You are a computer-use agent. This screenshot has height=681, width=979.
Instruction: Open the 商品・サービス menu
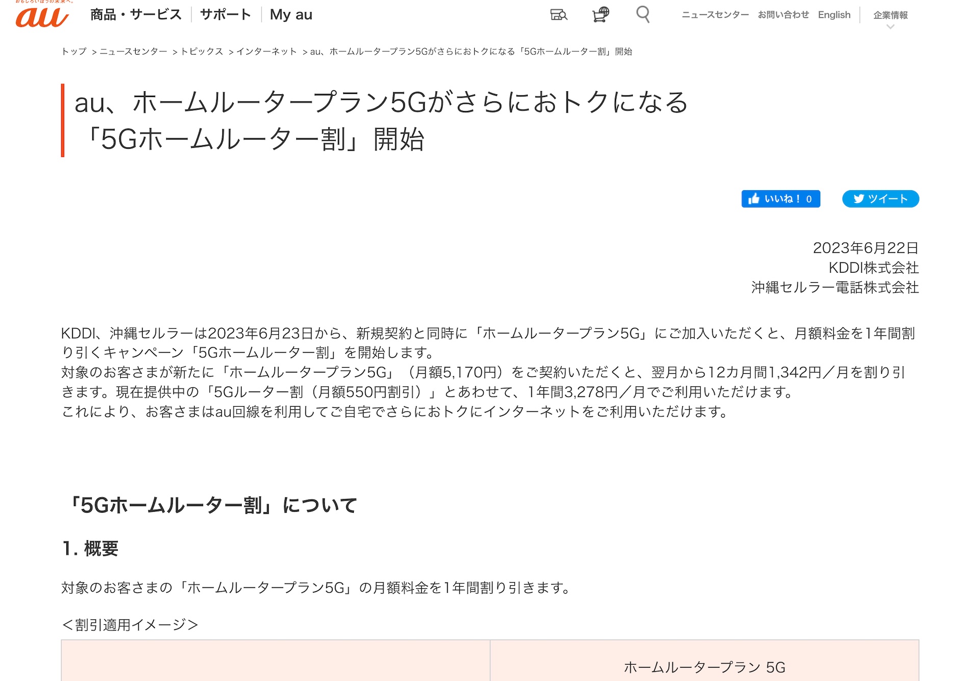[x=136, y=15]
